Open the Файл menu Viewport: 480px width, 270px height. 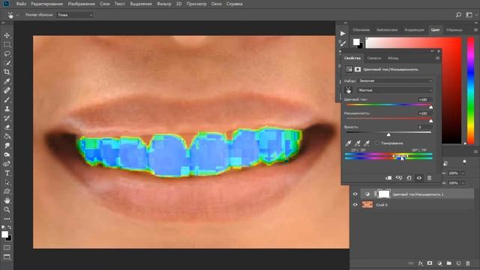click(21, 4)
